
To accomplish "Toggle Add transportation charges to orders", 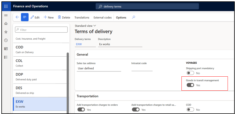I will pos(81,110).
